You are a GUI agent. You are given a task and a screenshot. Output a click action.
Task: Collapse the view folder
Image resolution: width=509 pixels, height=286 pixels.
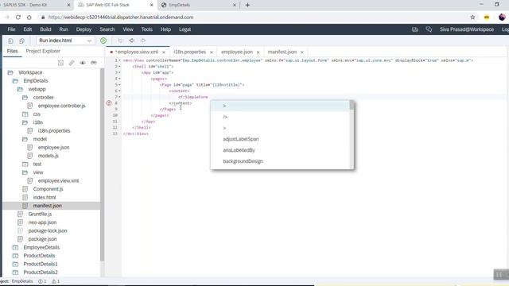[25, 172]
